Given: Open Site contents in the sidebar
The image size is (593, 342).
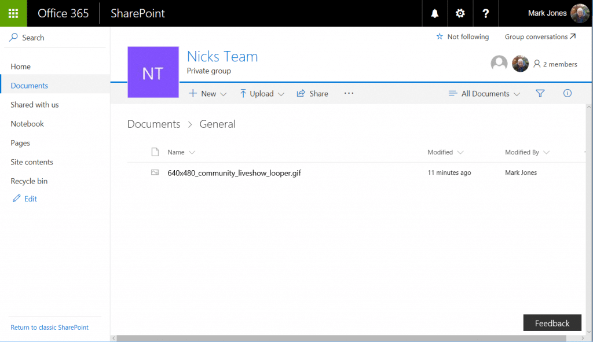Looking at the screenshot, I should pyautogui.click(x=31, y=162).
